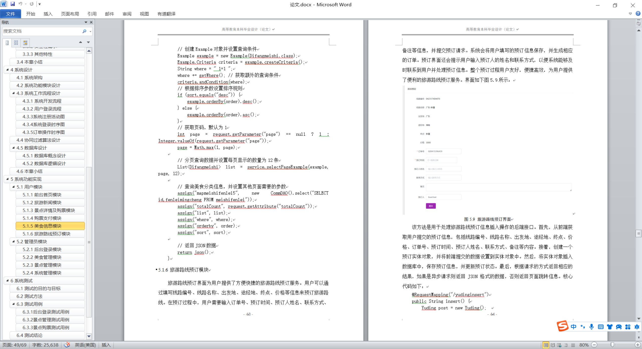Collapse the 5.1 用户模块 node
642x349 pixels.
coord(13,187)
